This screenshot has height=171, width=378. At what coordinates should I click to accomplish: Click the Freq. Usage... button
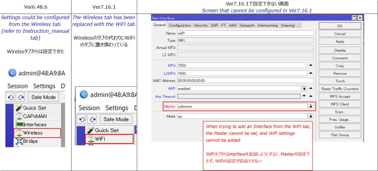340,120
